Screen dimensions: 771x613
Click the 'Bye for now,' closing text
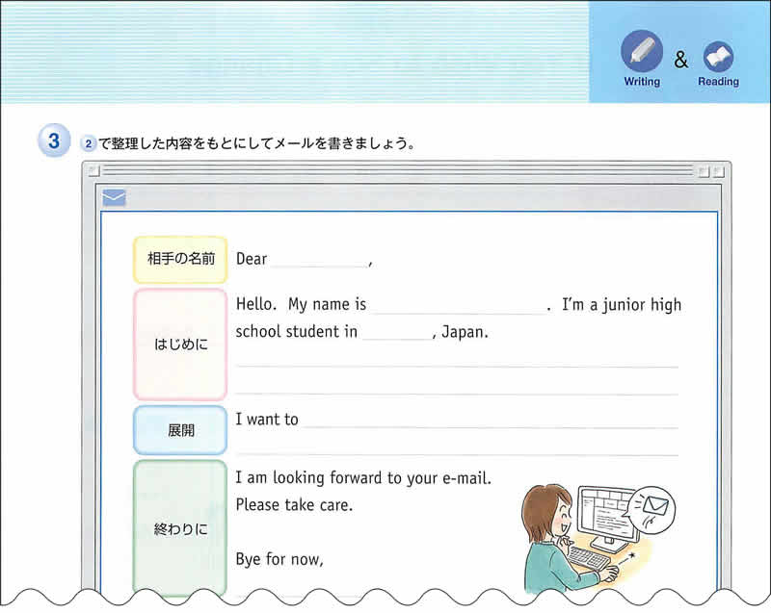(x=280, y=558)
